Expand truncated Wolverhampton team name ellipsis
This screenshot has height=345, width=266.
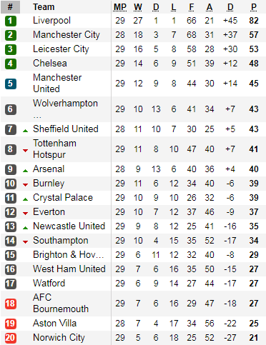pos(37,117)
